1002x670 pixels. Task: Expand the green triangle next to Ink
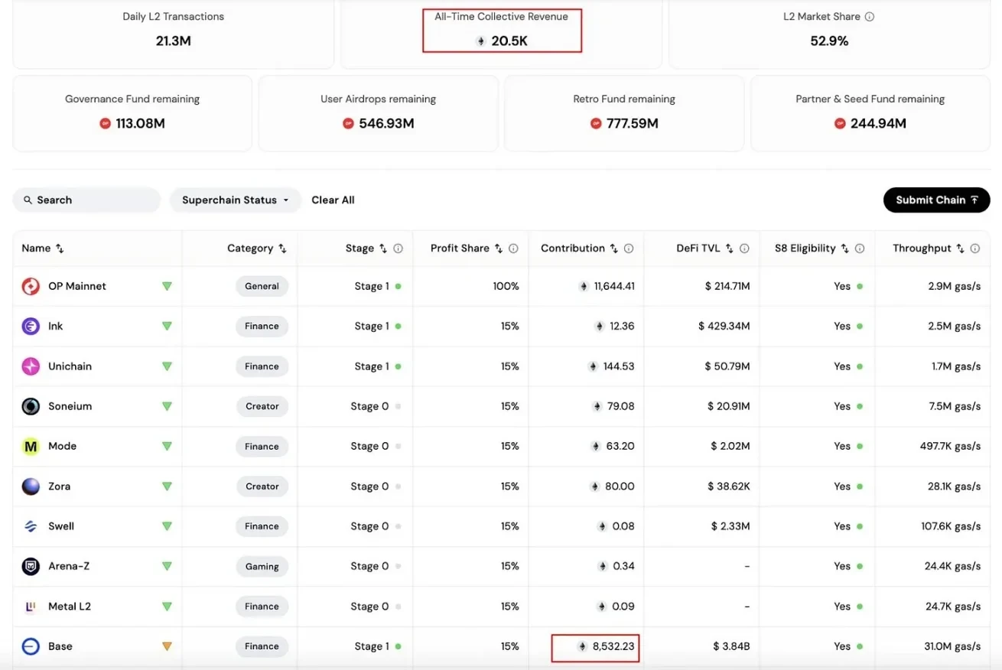point(167,326)
